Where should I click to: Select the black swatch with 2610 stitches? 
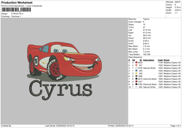coord(136,79)
